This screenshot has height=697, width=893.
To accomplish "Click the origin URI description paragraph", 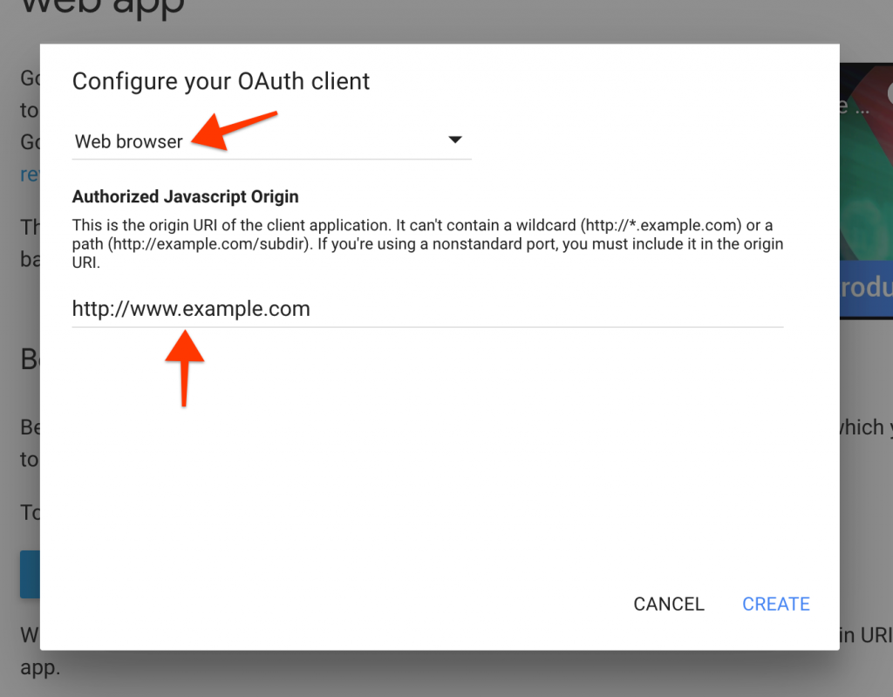I will (427, 243).
